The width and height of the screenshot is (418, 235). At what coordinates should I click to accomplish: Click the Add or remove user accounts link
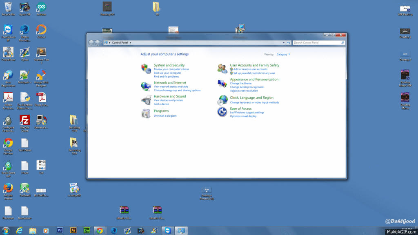coord(250,69)
